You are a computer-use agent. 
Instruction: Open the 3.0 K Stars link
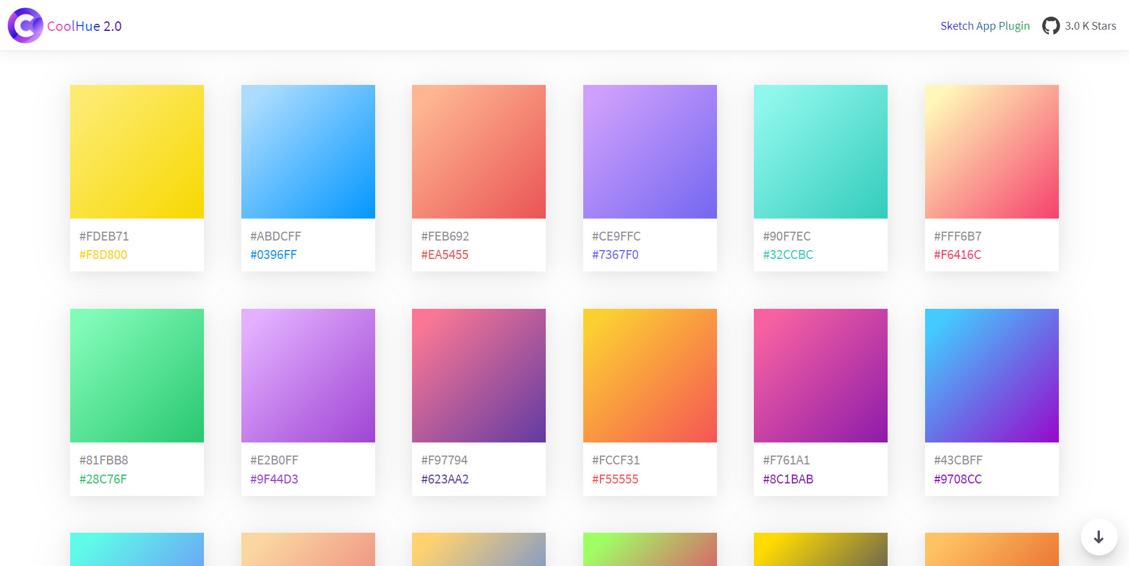pos(1090,26)
